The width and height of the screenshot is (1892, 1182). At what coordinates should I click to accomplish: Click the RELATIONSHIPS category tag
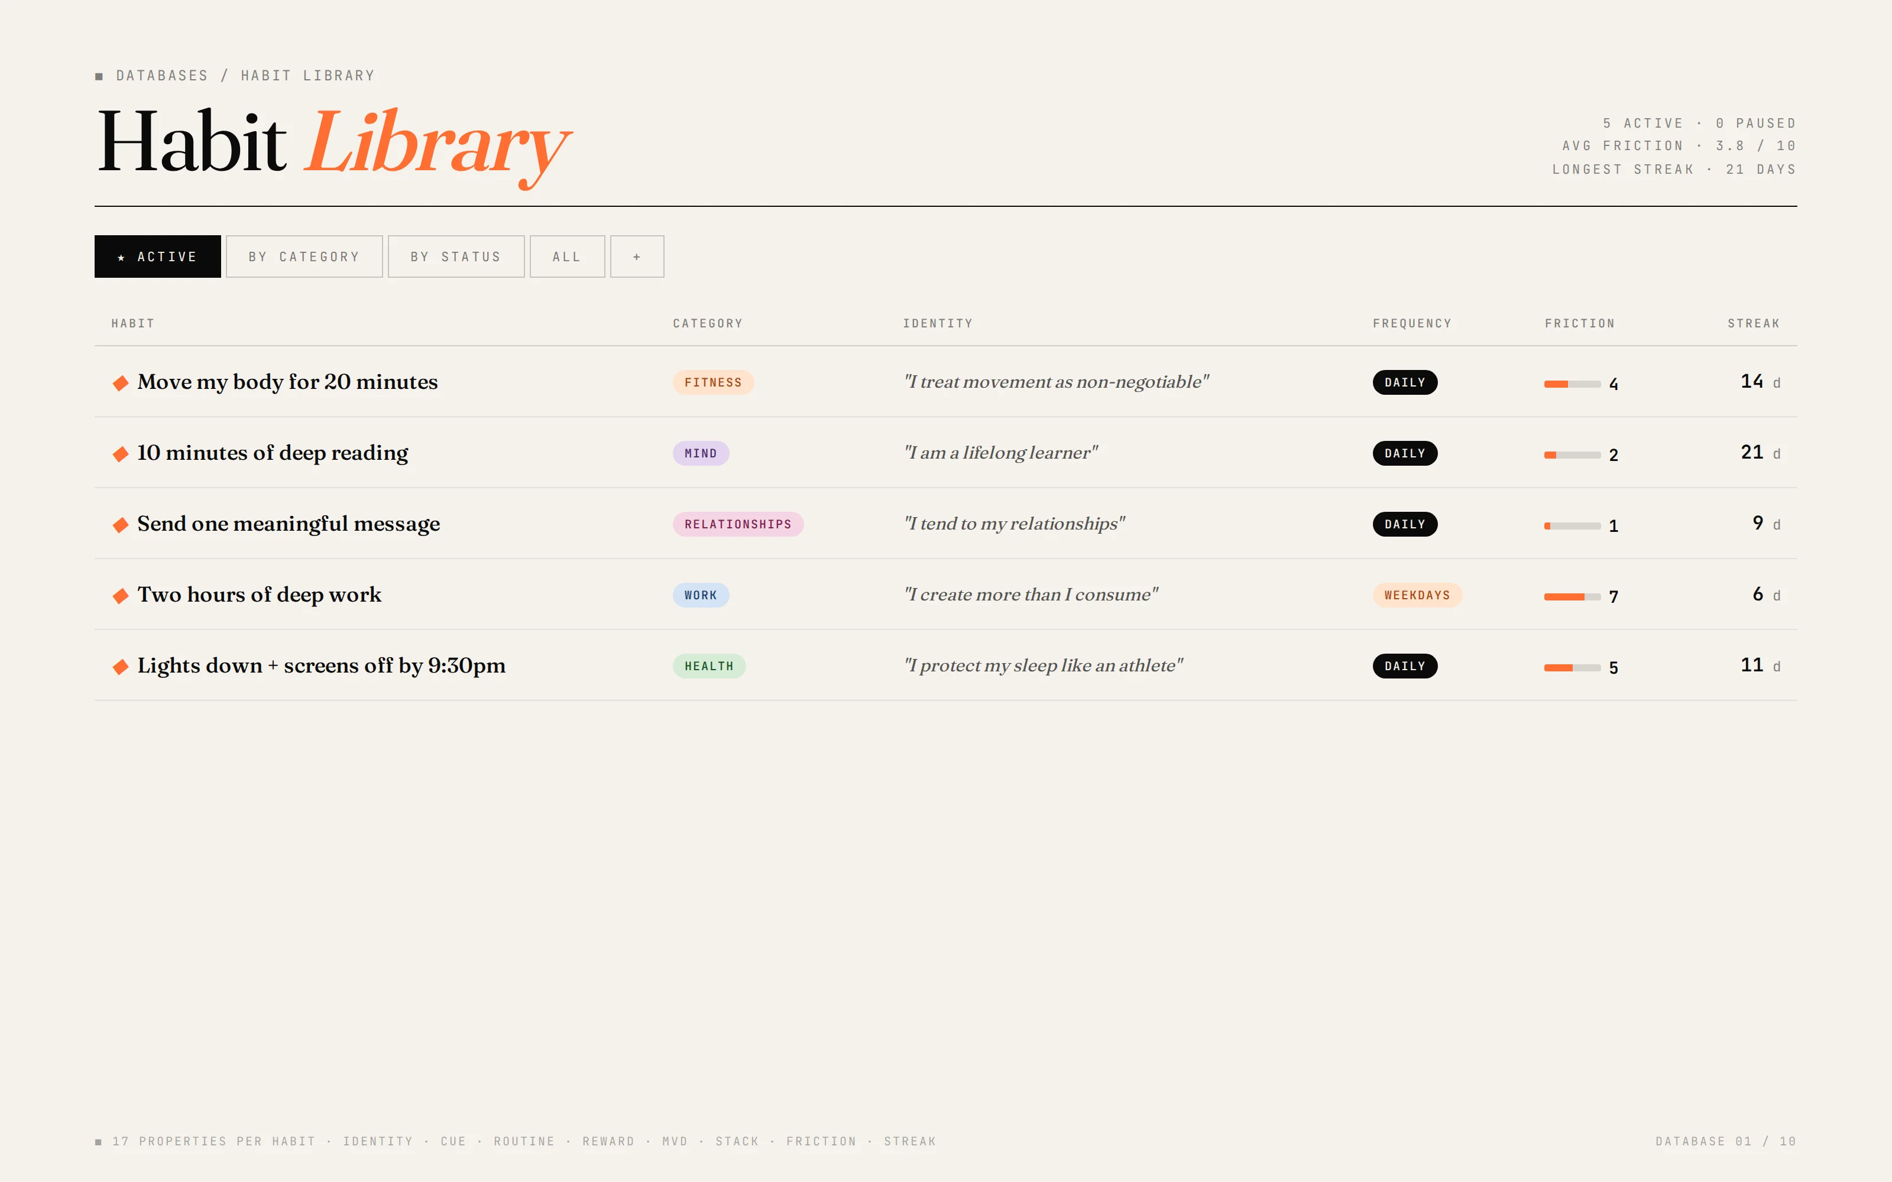coord(738,524)
